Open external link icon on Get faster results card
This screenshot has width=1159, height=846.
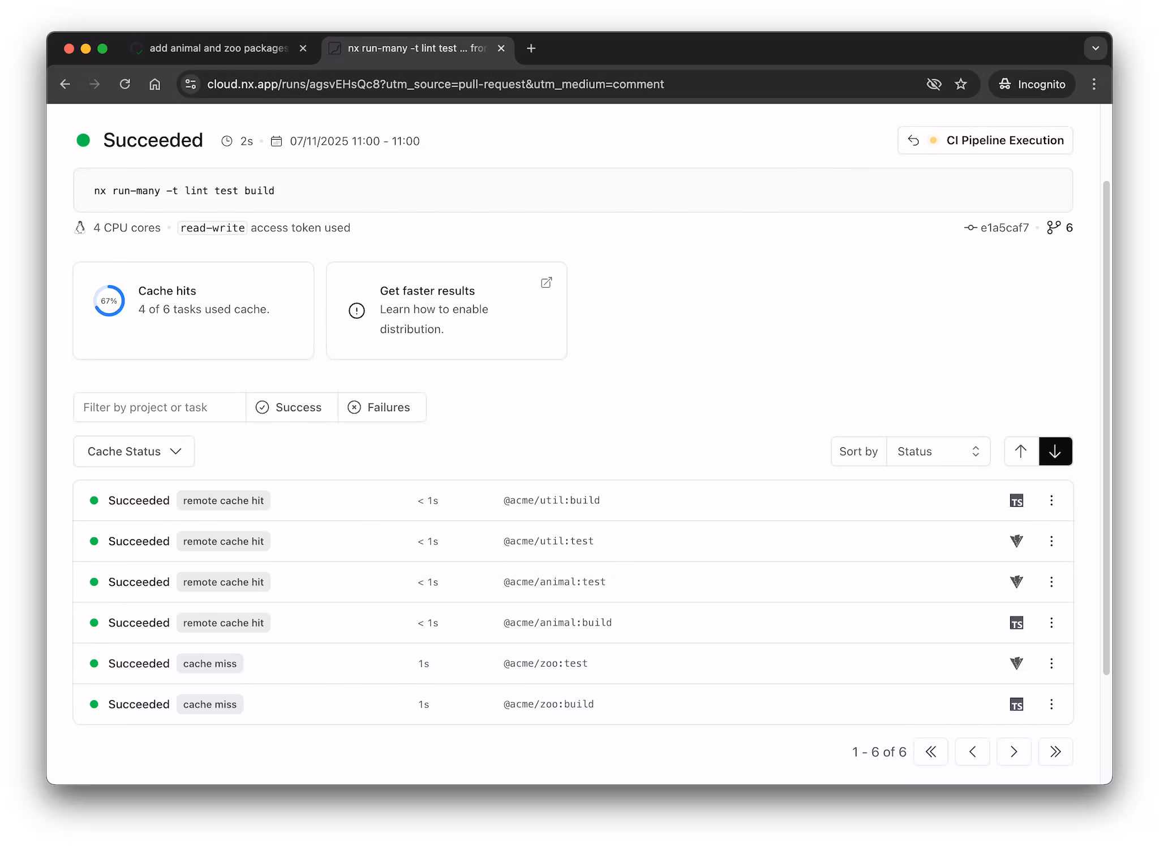click(546, 283)
